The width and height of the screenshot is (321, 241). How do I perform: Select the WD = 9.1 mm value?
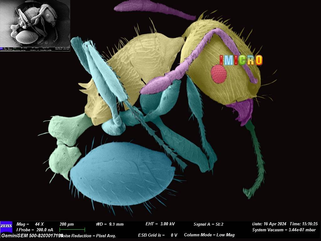110,224
